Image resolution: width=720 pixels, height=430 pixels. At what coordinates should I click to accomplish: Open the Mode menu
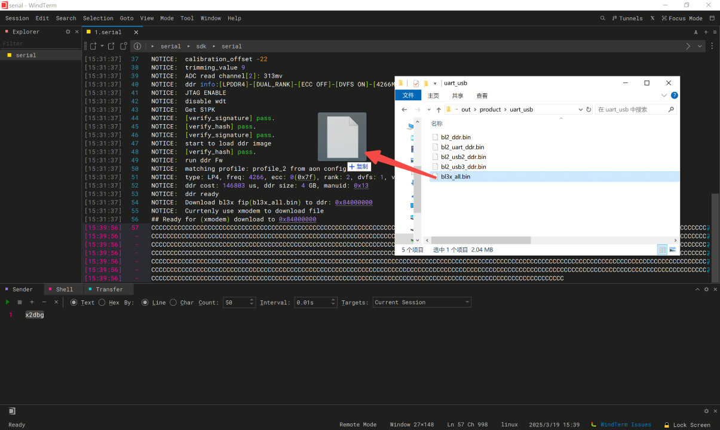tap(167, 18)
